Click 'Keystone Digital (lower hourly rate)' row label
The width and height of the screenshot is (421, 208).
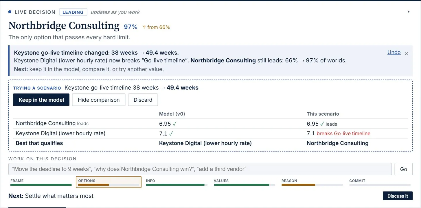click(x=60, y=133)
